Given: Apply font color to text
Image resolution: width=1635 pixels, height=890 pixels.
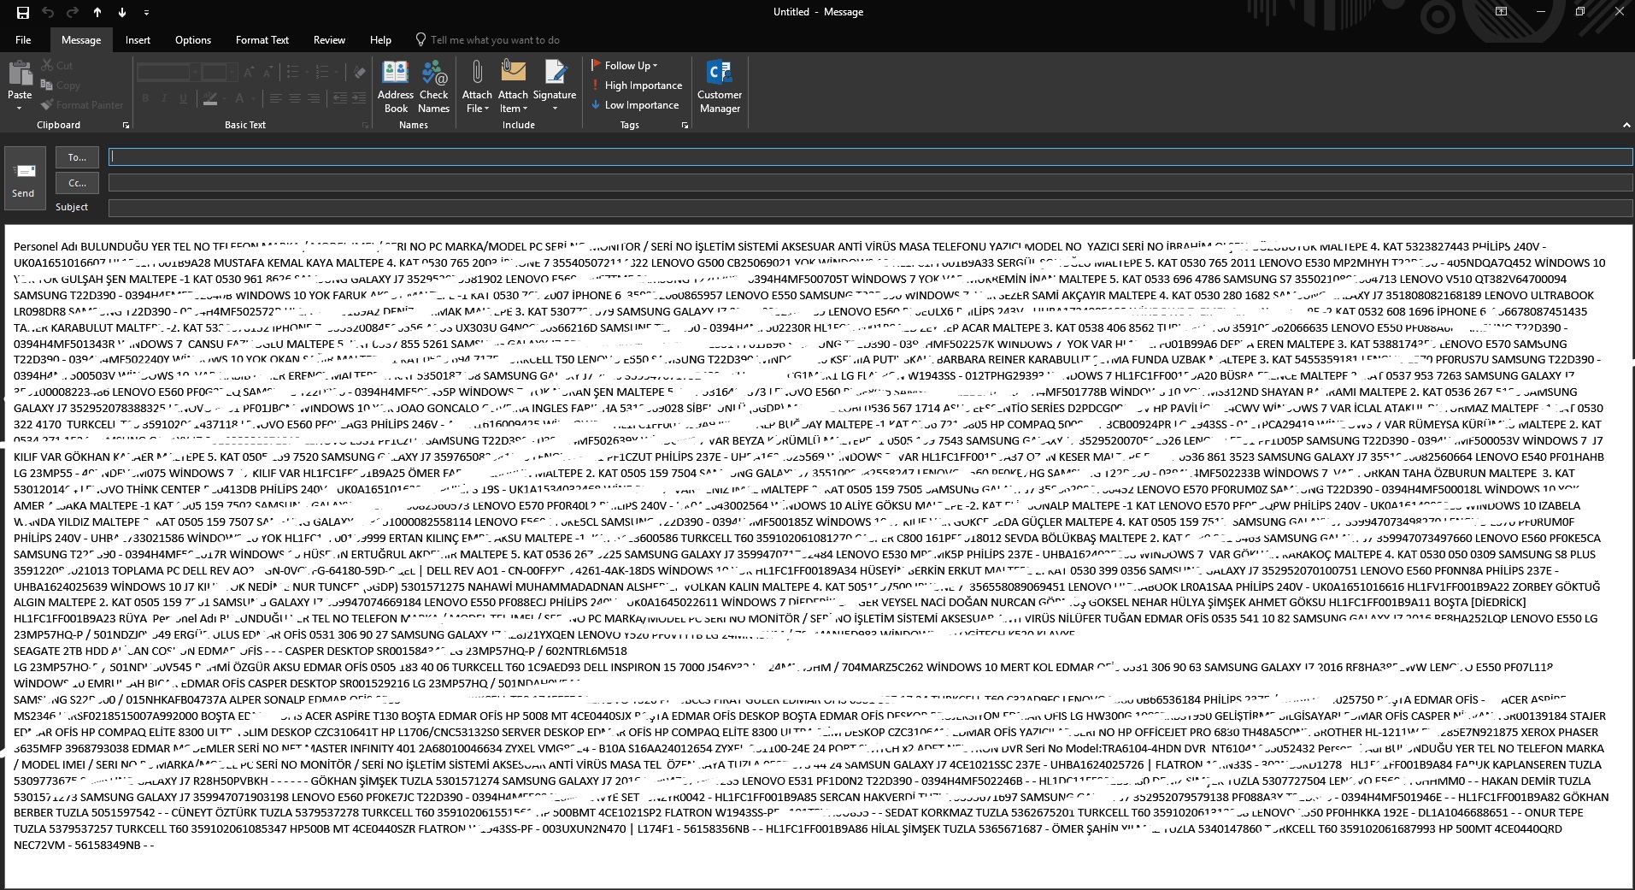Looking at the screenshot, I should tap(240, 98).
